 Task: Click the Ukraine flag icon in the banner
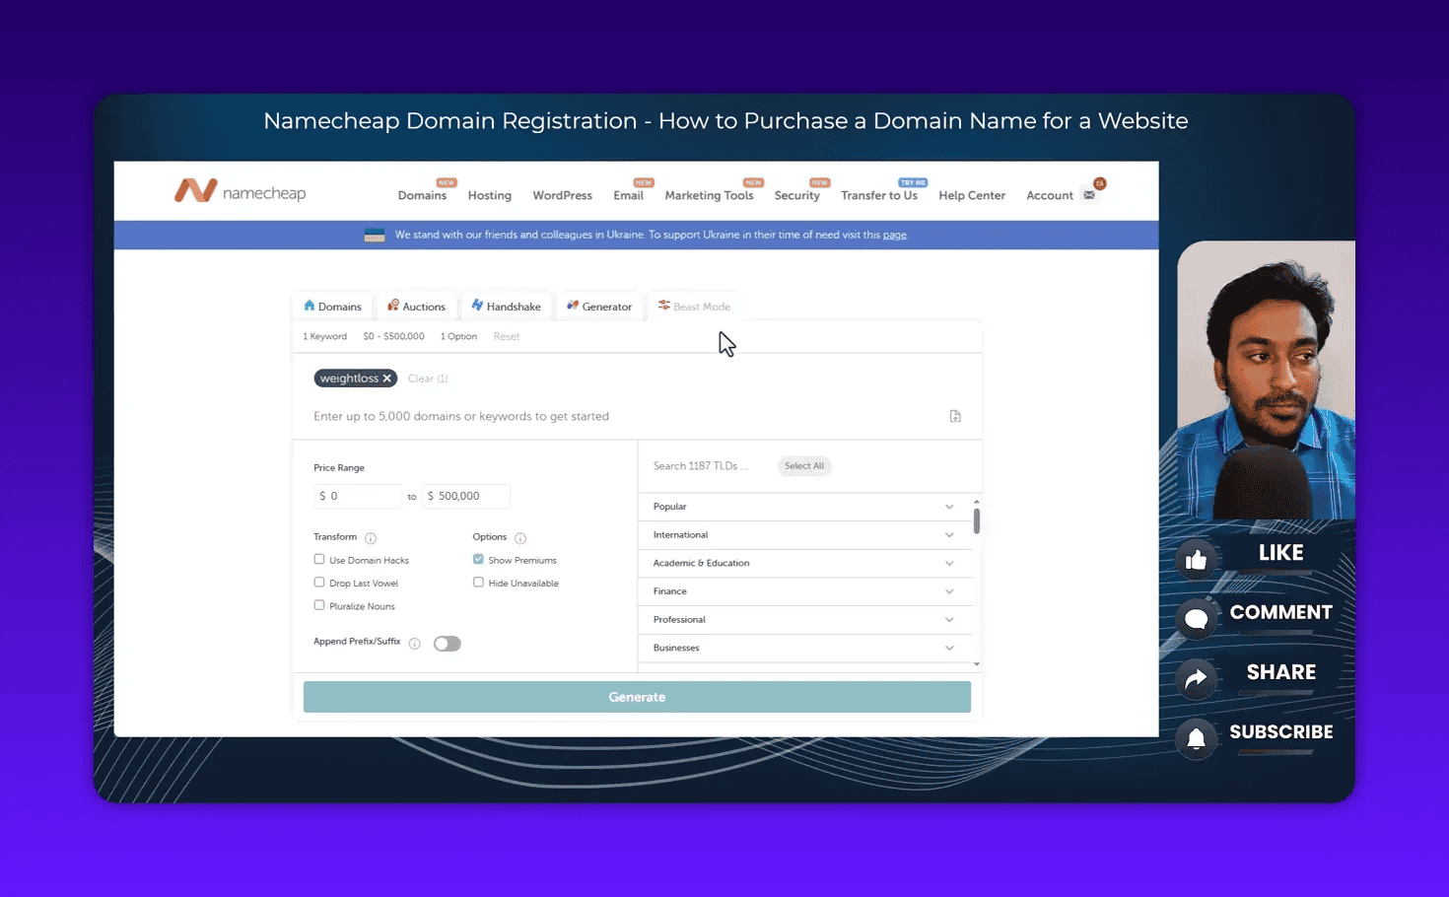click(374, 235)
